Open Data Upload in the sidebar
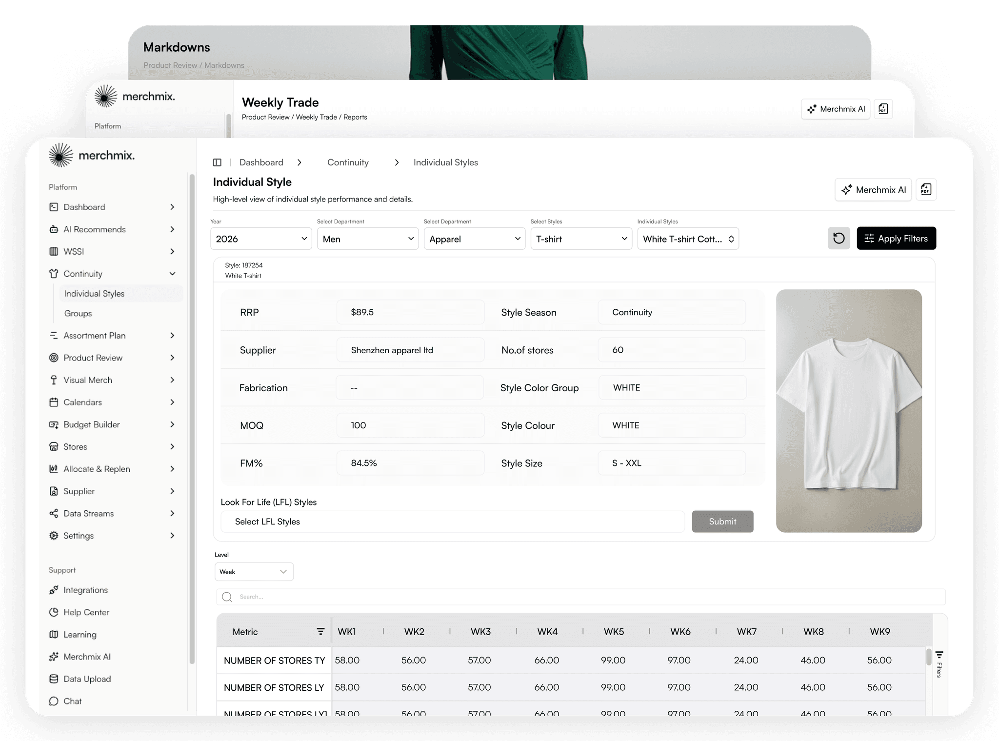The height and width of the screenshot is (741, 999). click(87, 679)
